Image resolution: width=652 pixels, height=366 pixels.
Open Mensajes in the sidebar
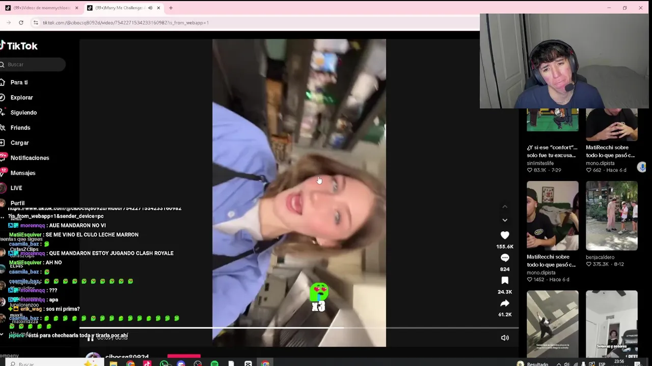click(x=23, y=173)
